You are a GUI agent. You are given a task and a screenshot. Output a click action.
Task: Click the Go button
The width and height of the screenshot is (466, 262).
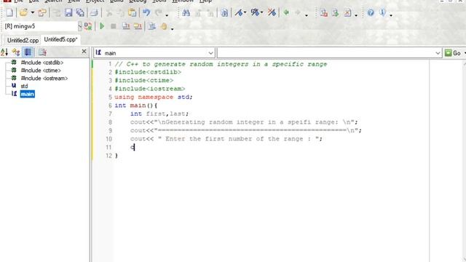pyautogui.click(x=454, y=53)
